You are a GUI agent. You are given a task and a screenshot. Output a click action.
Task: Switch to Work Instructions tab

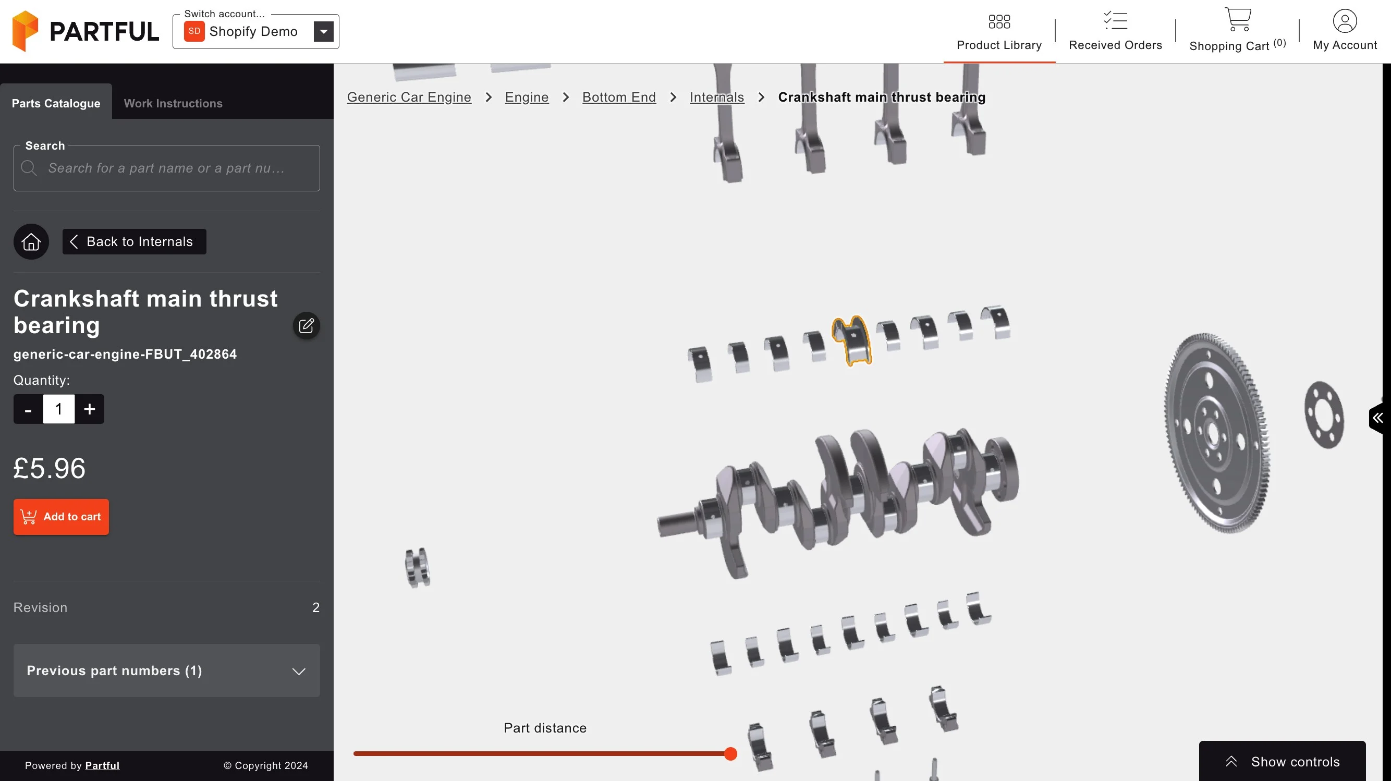coord(173,103)
